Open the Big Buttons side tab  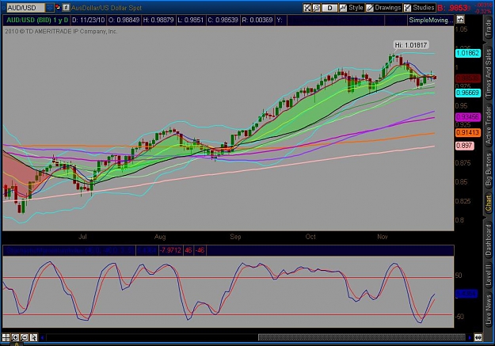489,169
